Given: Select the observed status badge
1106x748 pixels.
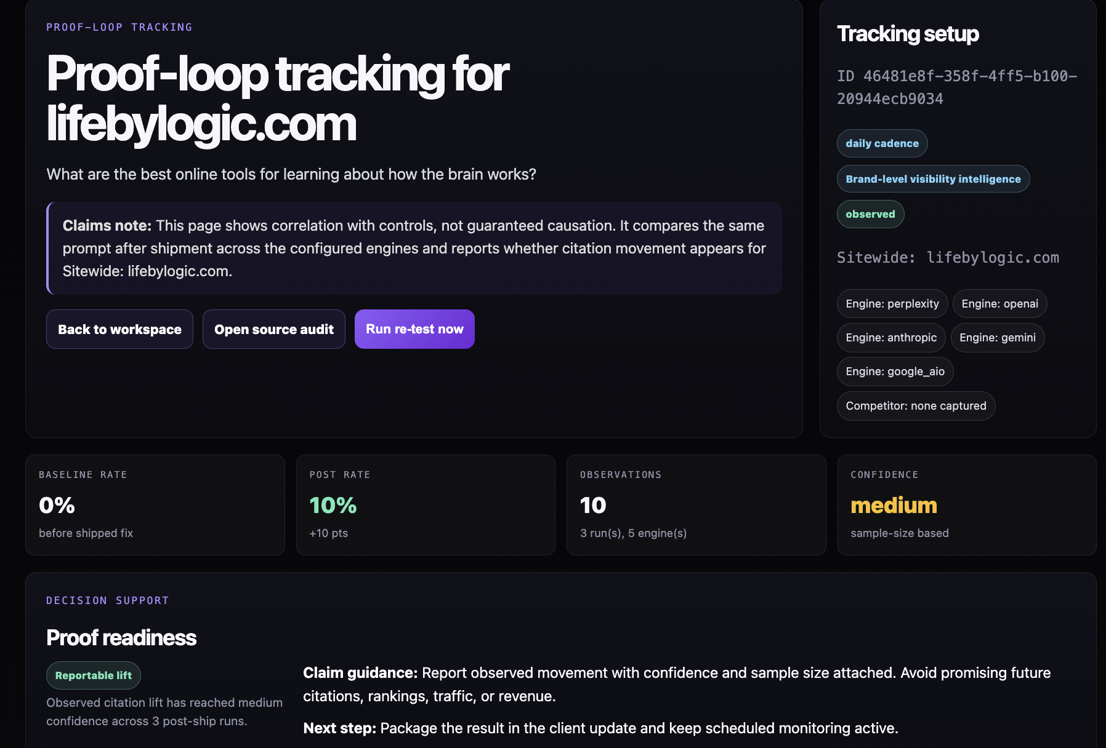Looking at the screenshot, I should pyautogui.click(x=870, y=214).
